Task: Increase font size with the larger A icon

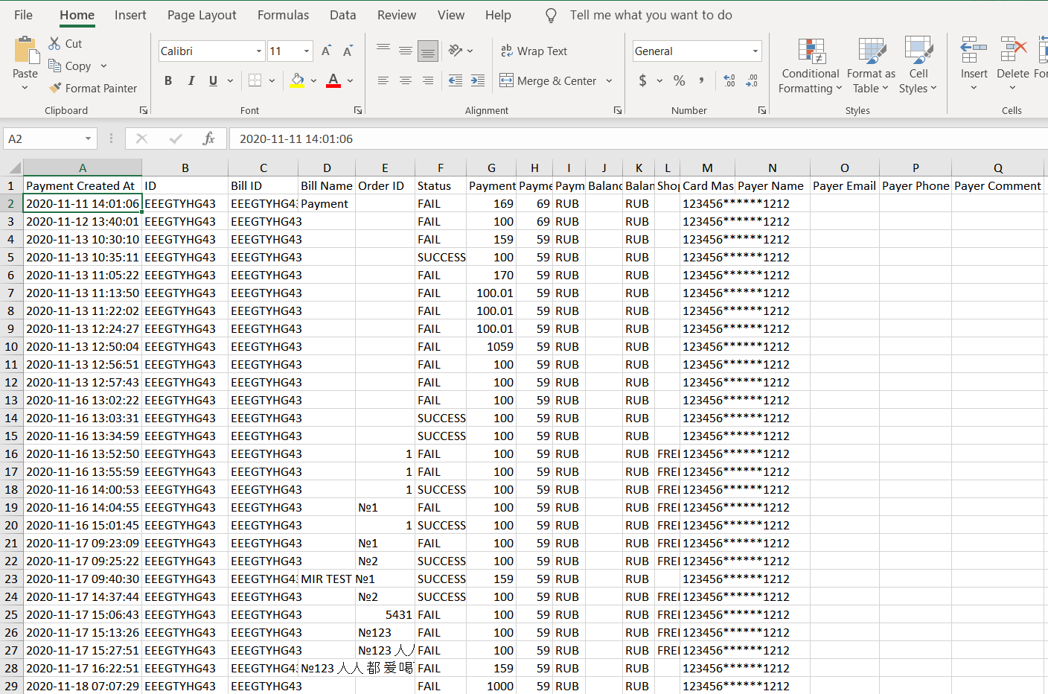Action: click(326, 51)
